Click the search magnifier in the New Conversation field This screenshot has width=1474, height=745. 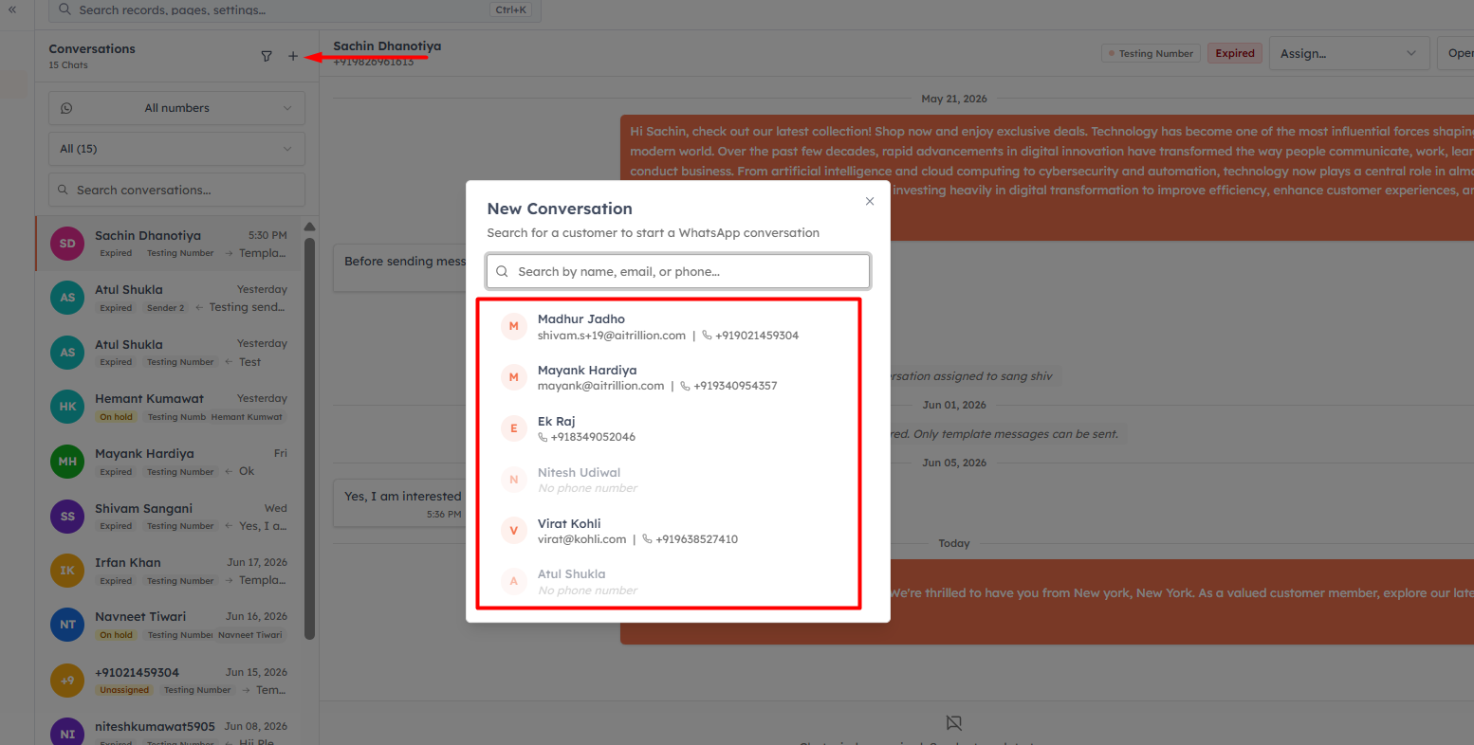coord(503,271)
